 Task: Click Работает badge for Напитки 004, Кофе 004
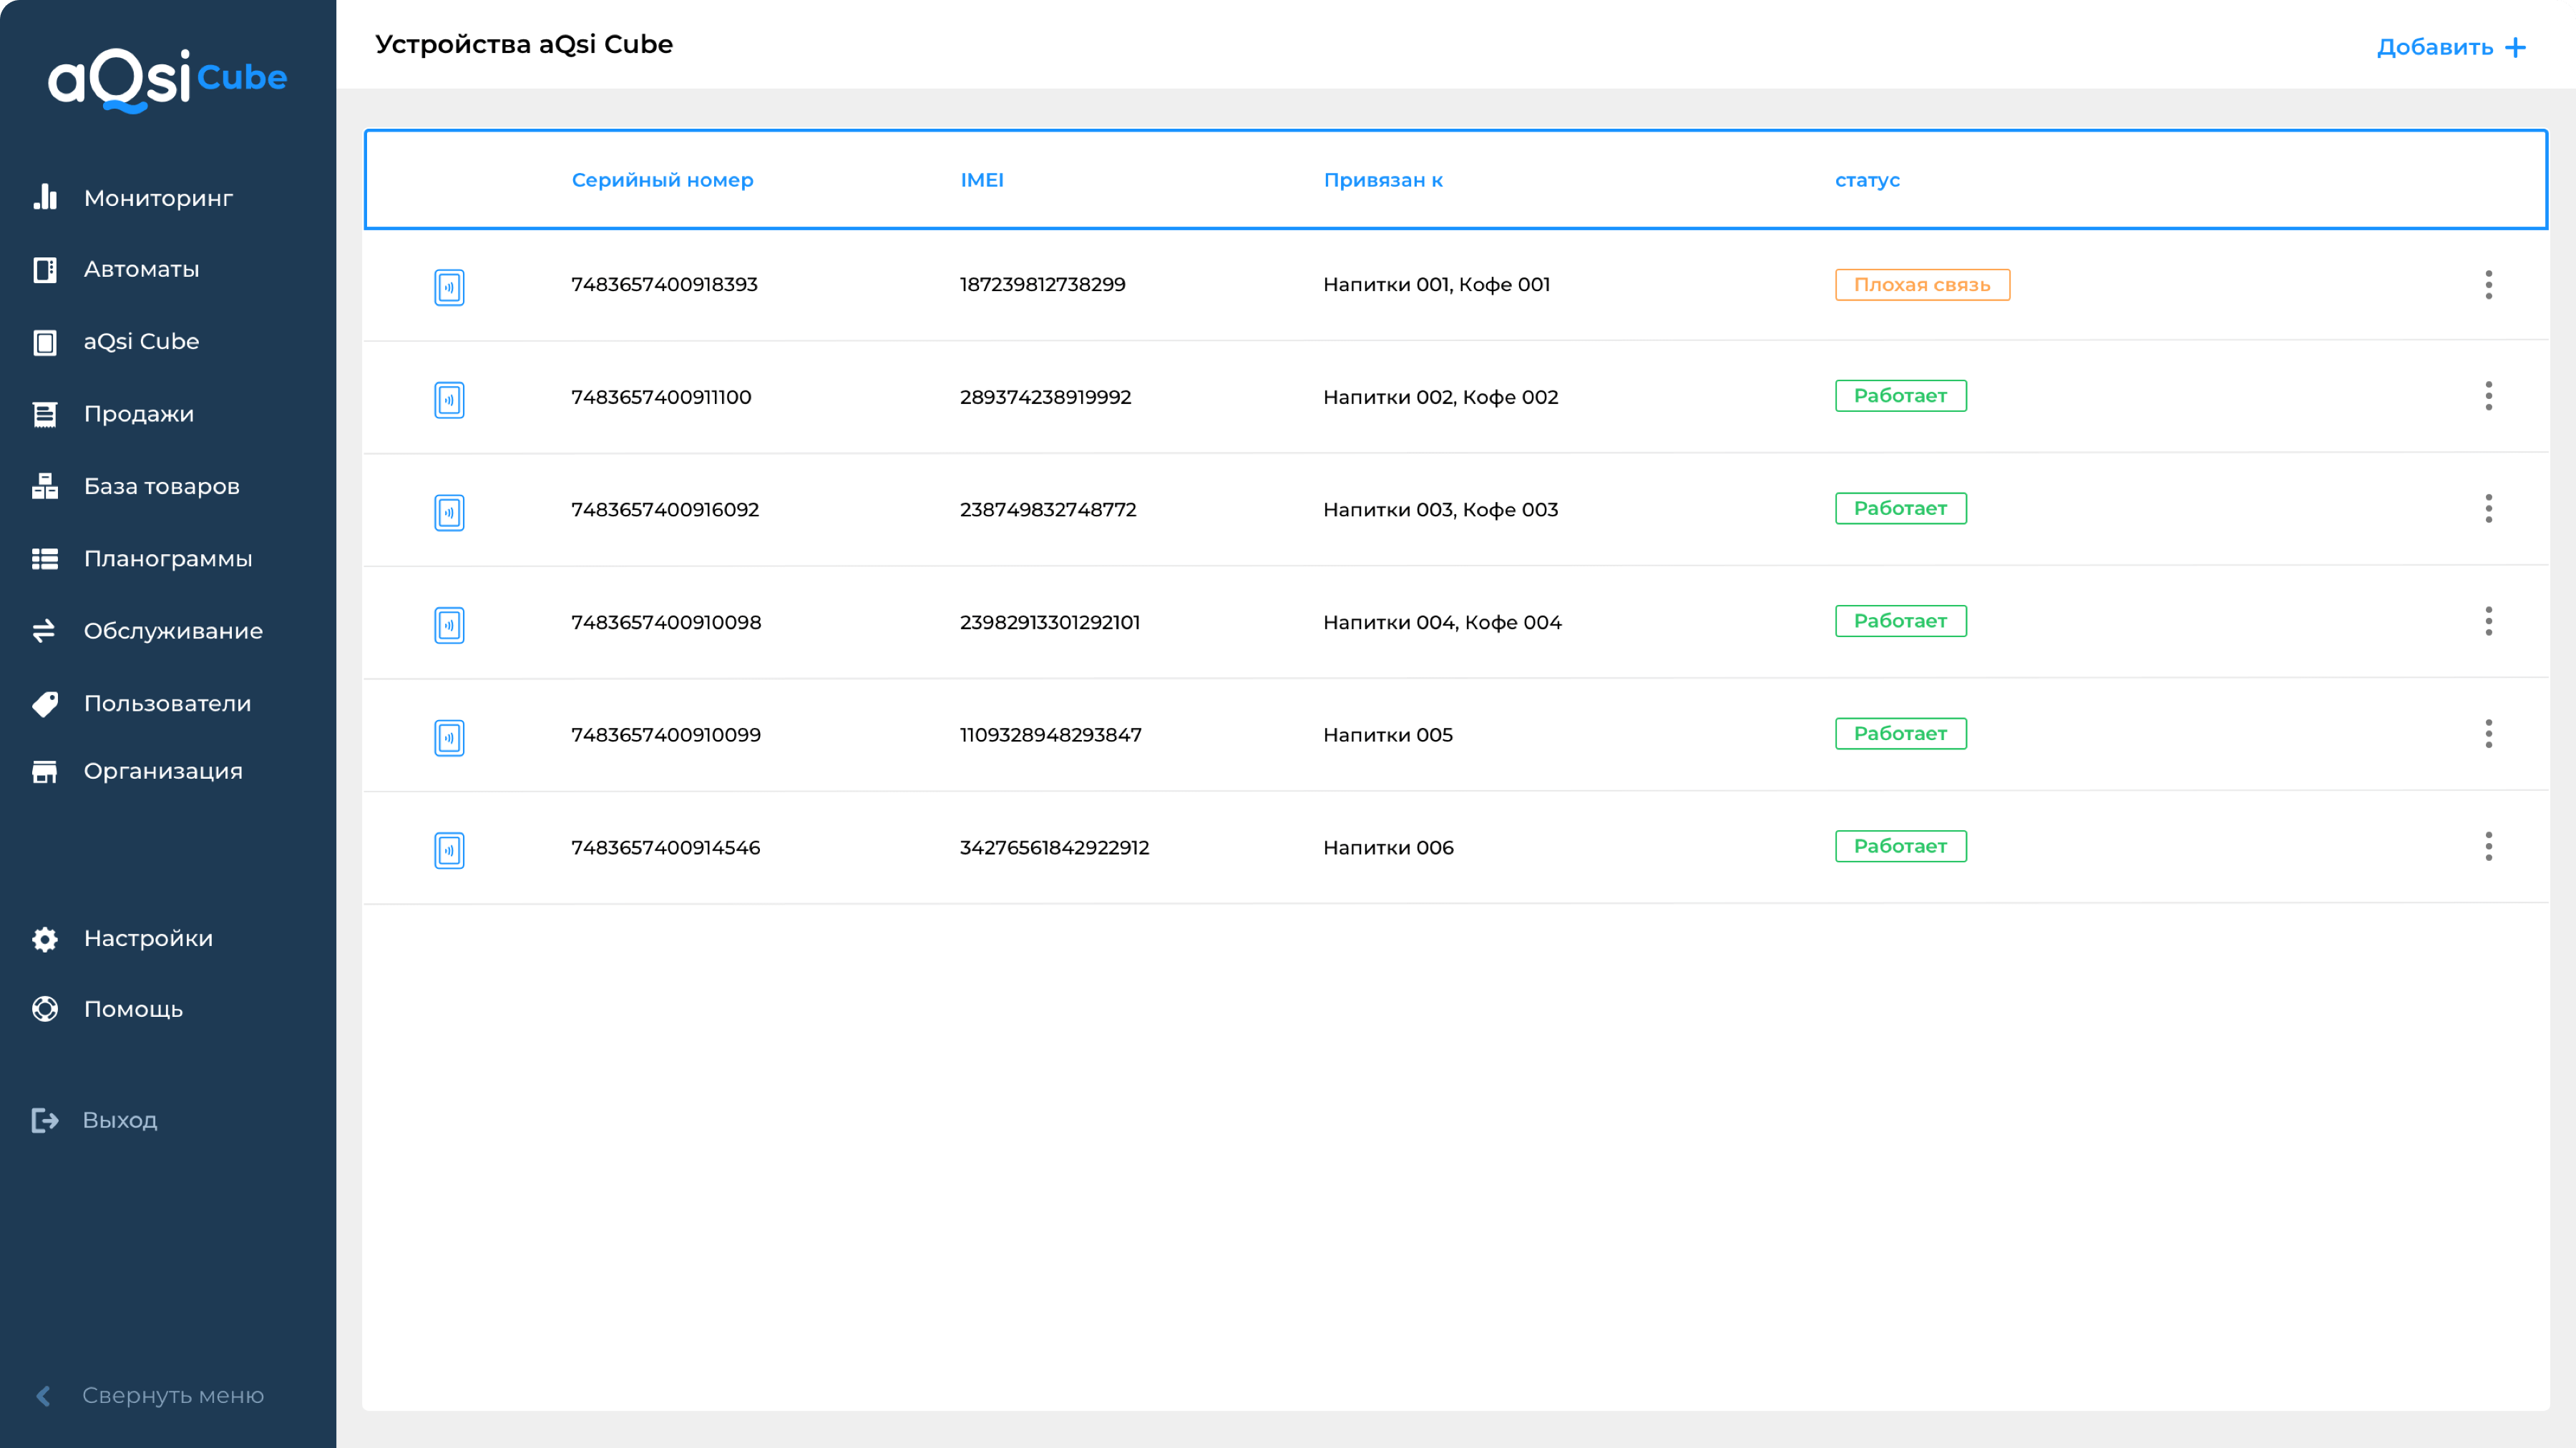click(x=1900, y=621)
